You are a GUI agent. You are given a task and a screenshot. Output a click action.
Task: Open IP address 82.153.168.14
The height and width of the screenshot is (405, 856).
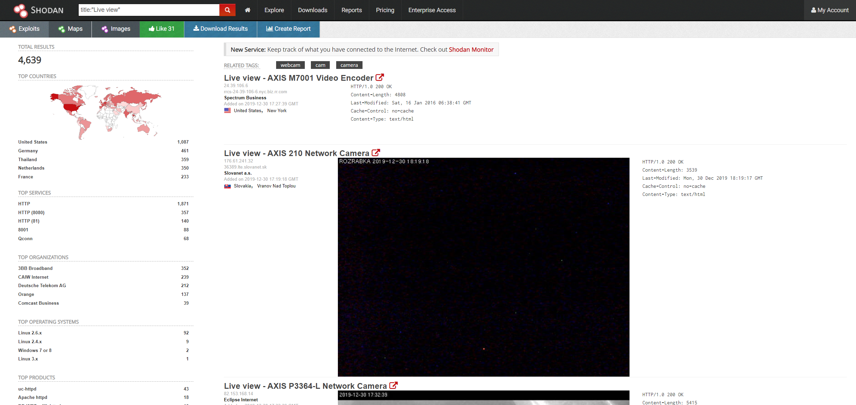(239, 394)
